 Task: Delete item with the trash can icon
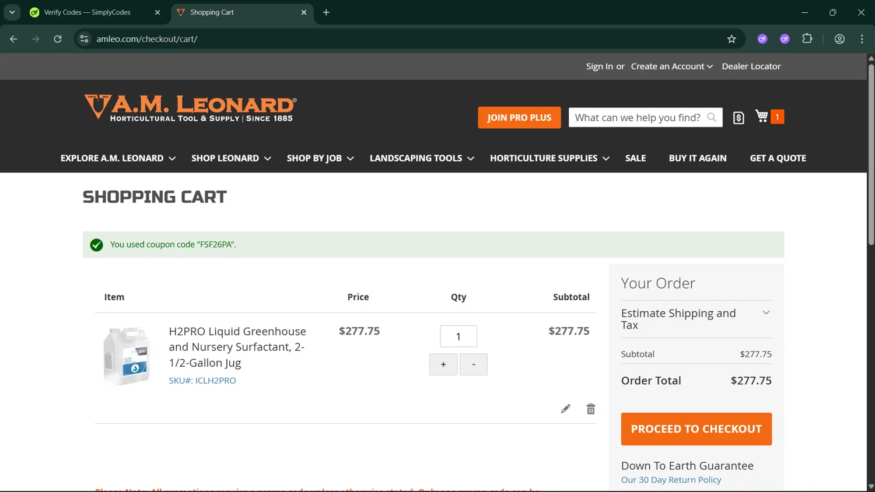tap(591, 409)
